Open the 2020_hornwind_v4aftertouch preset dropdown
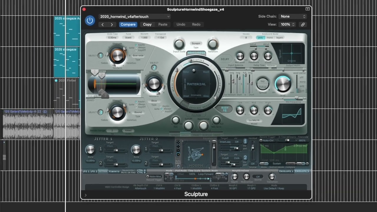Viewport: 377px width, 212px height. 134,16
